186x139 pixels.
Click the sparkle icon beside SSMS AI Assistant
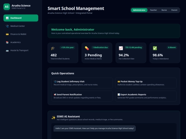pyautogui.click(x=53, y=118)
